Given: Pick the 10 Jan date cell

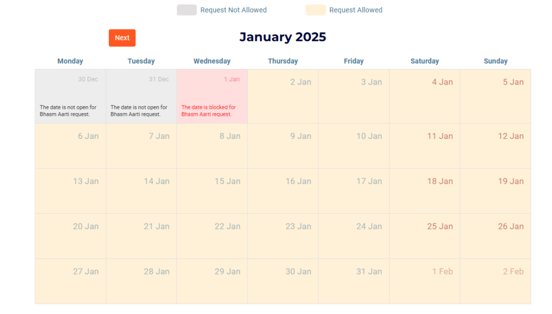Looking at the screenshot, I should 354,146.
